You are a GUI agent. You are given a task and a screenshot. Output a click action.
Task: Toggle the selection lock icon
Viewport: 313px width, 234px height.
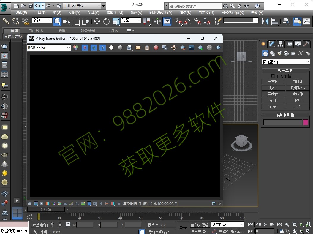(x=60, y=224)
